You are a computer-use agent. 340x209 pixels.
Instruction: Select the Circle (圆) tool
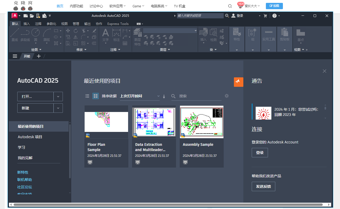pos(35,35)
